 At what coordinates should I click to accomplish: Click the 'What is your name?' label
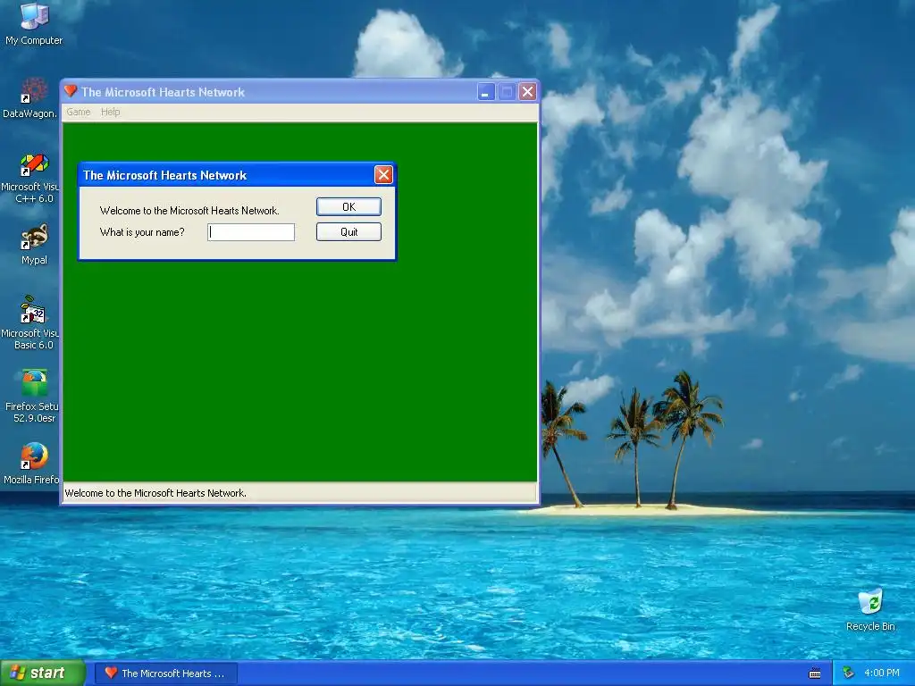click(142, 232)
